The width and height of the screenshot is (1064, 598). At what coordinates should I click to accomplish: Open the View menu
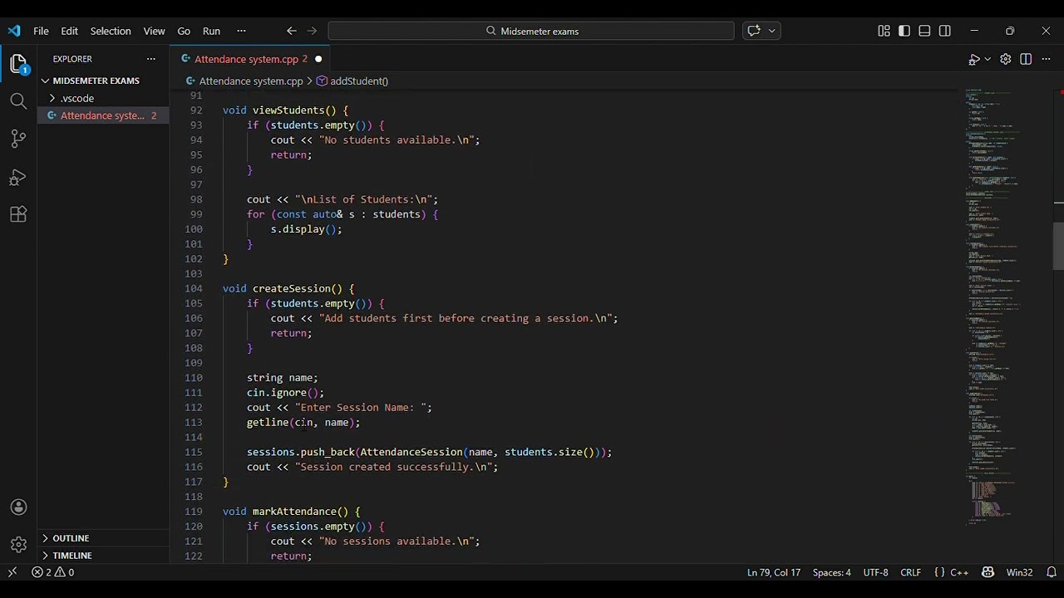(154, 31)
